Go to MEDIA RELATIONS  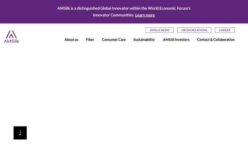coord(194,30)
